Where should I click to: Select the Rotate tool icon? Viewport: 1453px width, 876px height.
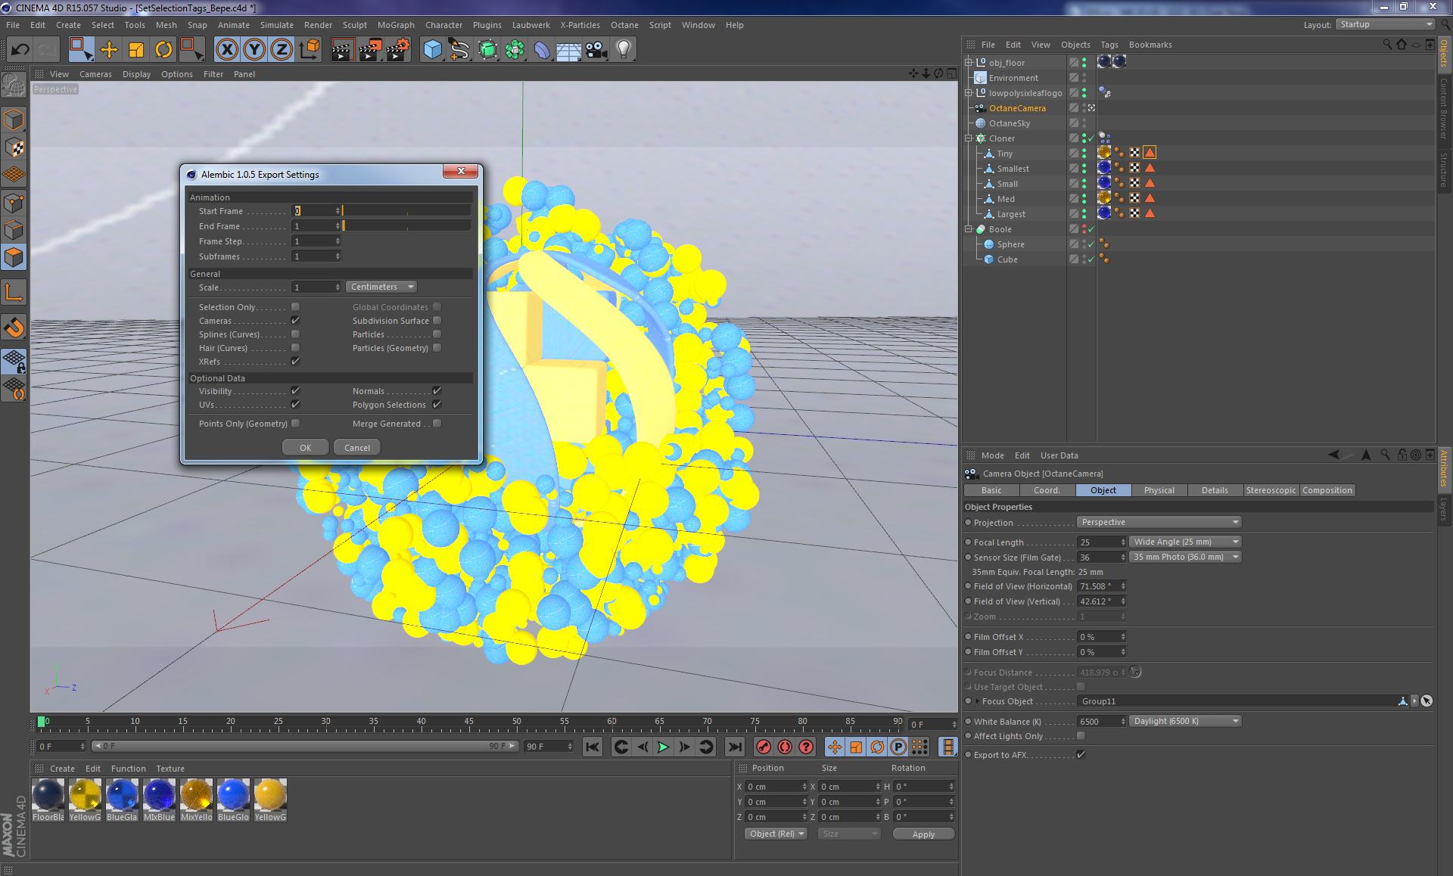(163, 50)
